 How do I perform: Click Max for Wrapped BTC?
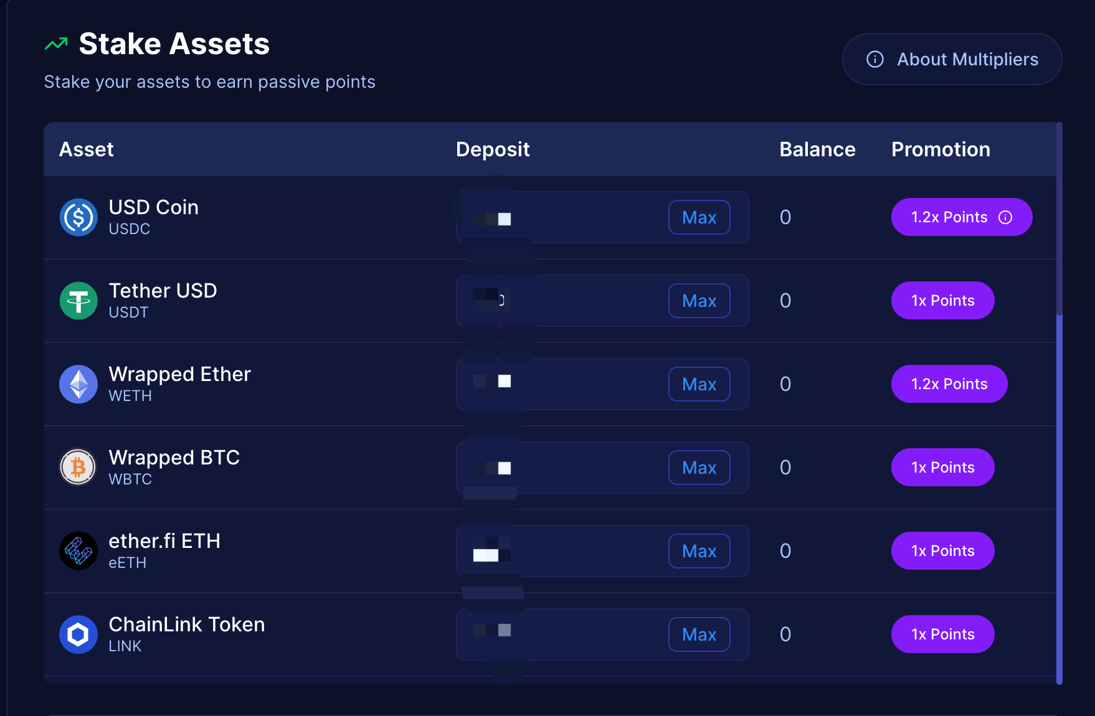(x=699, y=468)
